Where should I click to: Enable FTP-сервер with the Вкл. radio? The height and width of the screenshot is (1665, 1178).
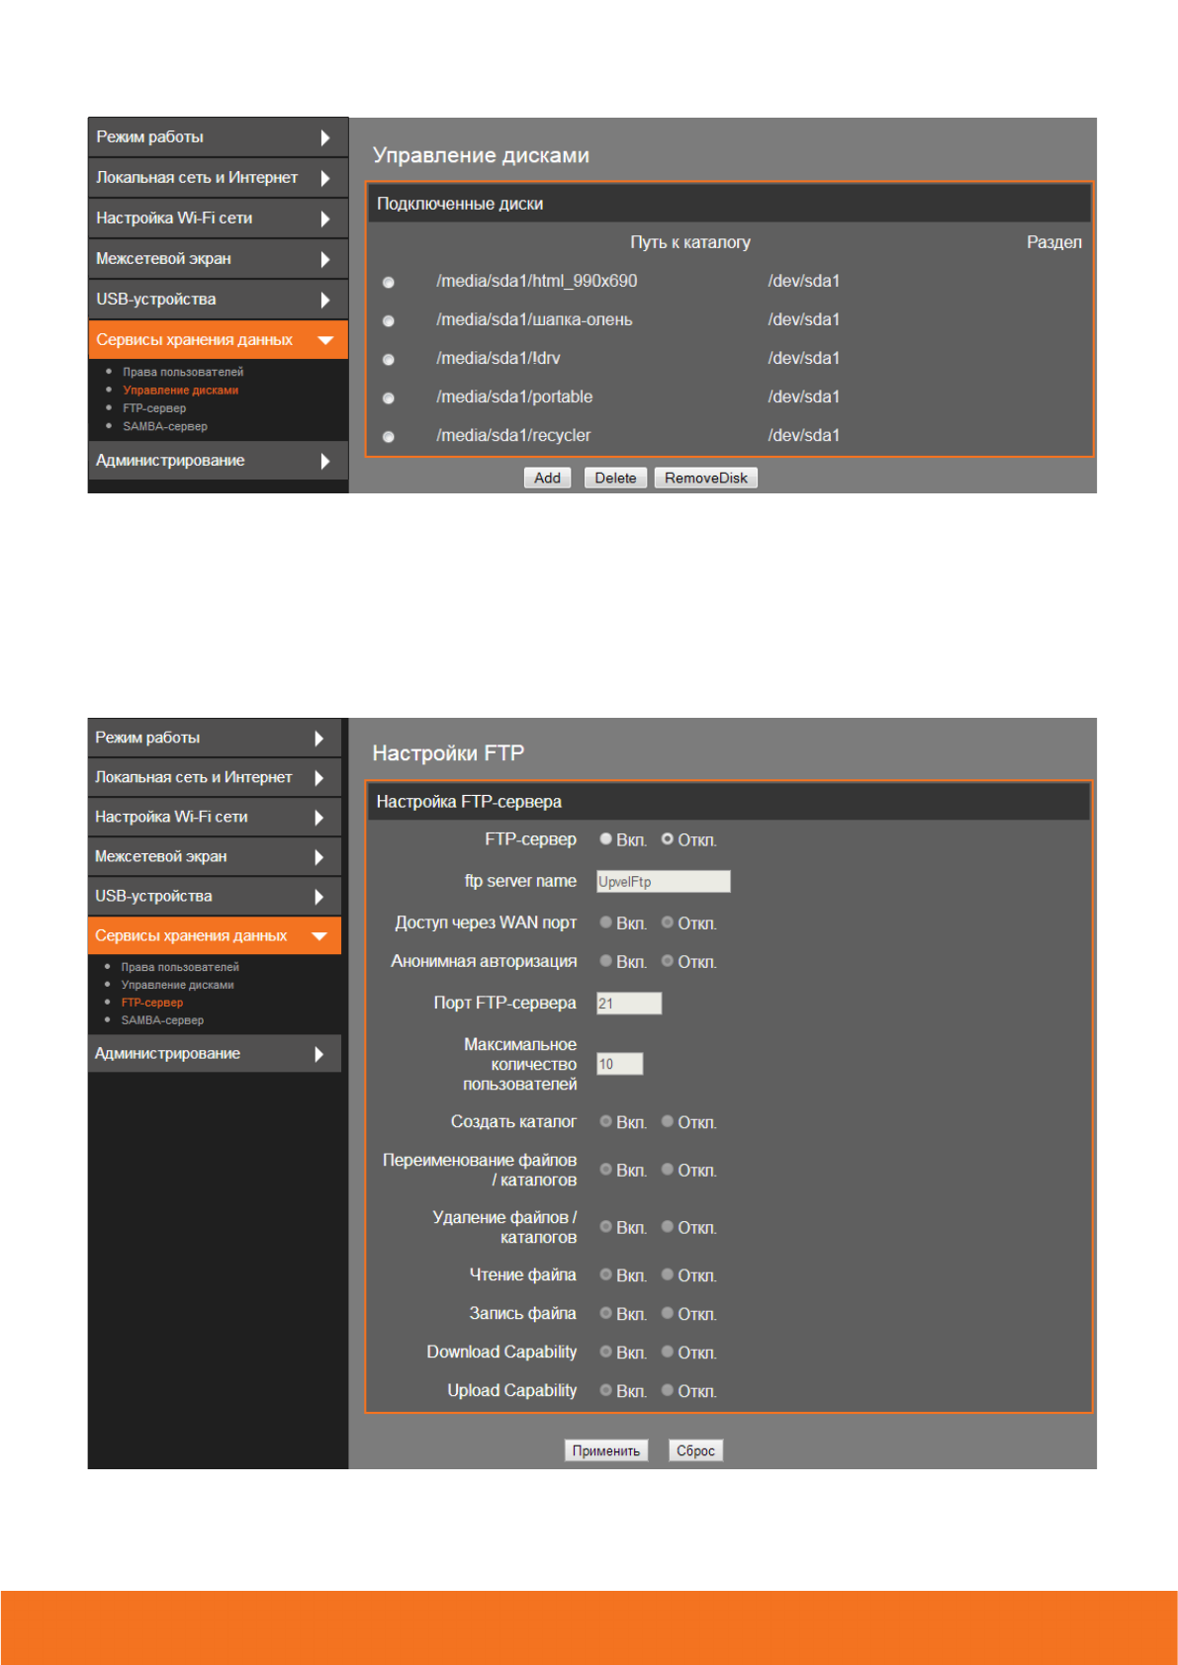606,839
